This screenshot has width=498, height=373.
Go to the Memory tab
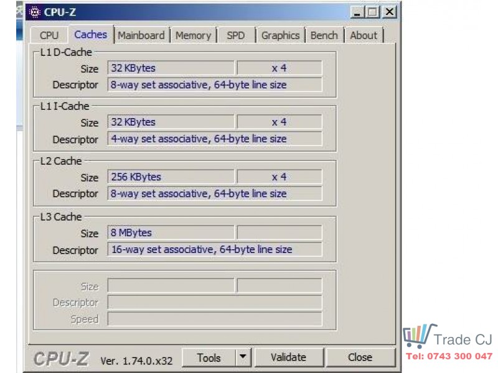click(x=193, y=35)
